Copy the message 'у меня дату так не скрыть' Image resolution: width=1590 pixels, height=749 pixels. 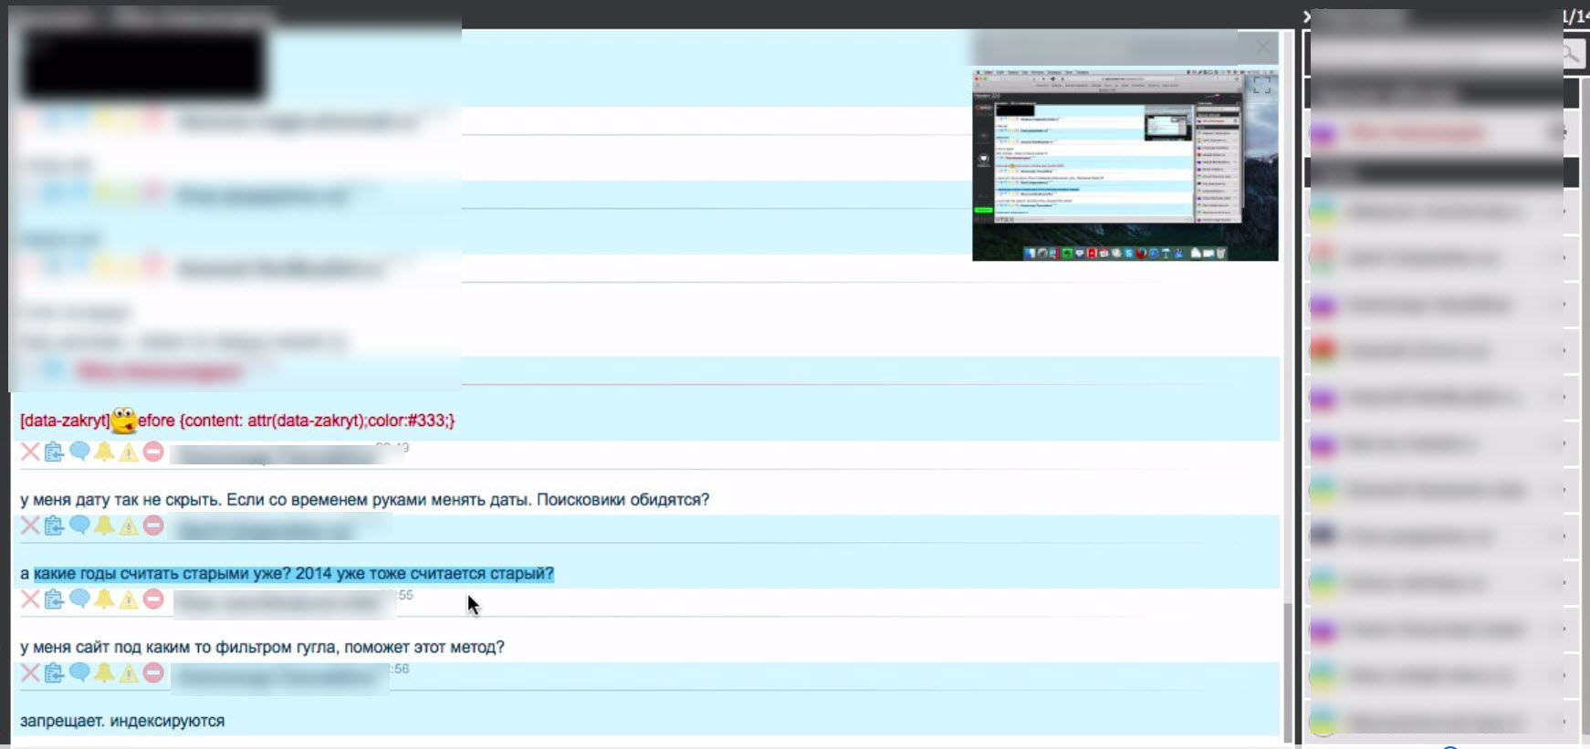55,452
